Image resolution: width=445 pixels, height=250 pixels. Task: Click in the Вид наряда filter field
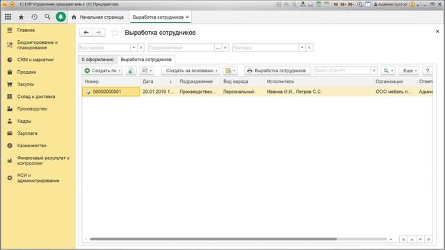pos(104,48)
